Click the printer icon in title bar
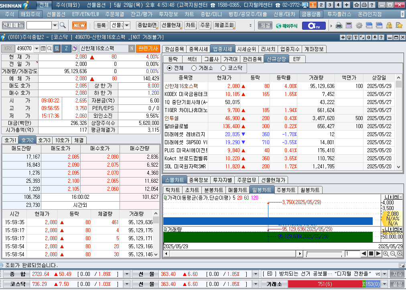 click(364, 5)
